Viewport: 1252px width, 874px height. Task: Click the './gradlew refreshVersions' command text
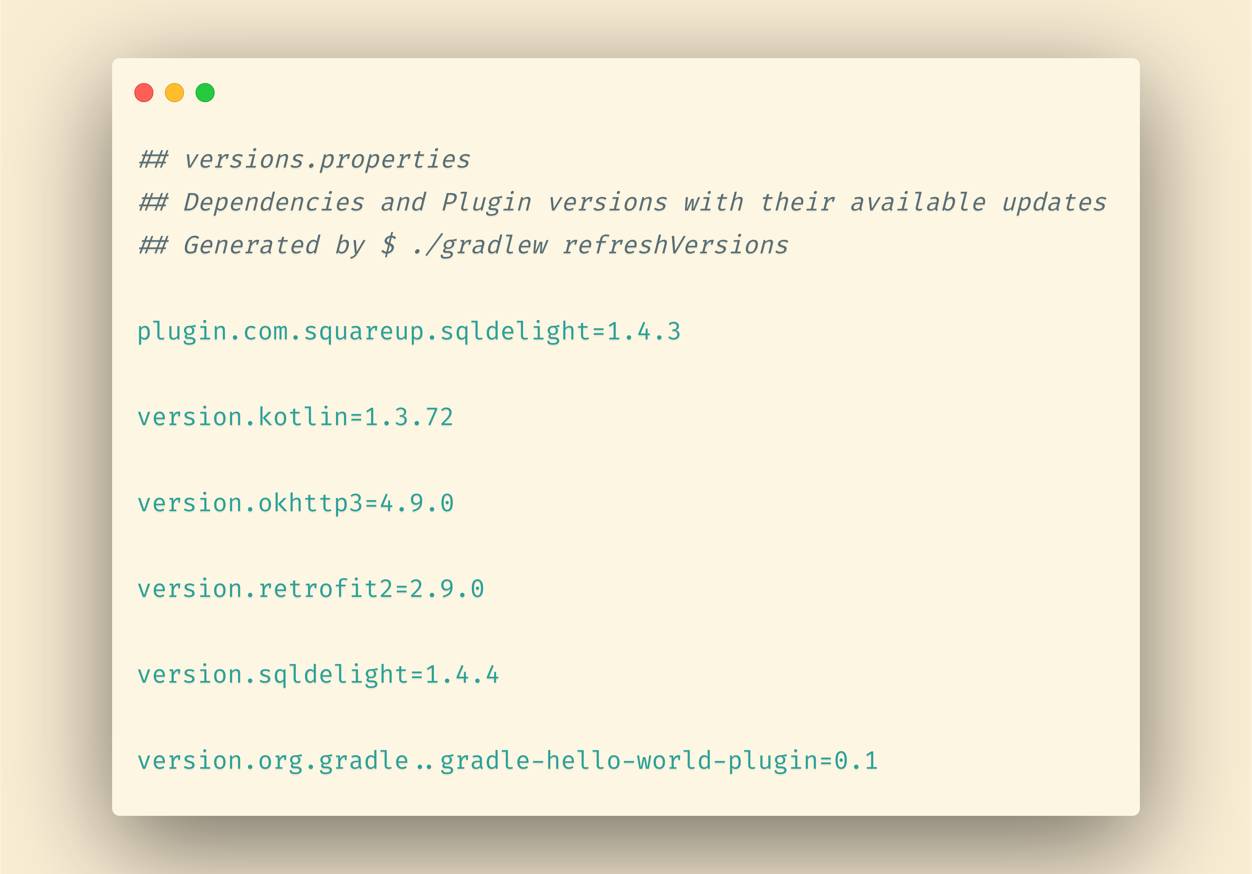[x=600, y=245]
